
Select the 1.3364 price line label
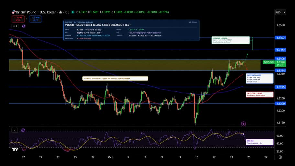(x=280, y=71)
